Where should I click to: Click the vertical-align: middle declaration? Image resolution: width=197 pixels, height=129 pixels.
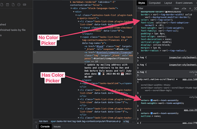(156, 42)
